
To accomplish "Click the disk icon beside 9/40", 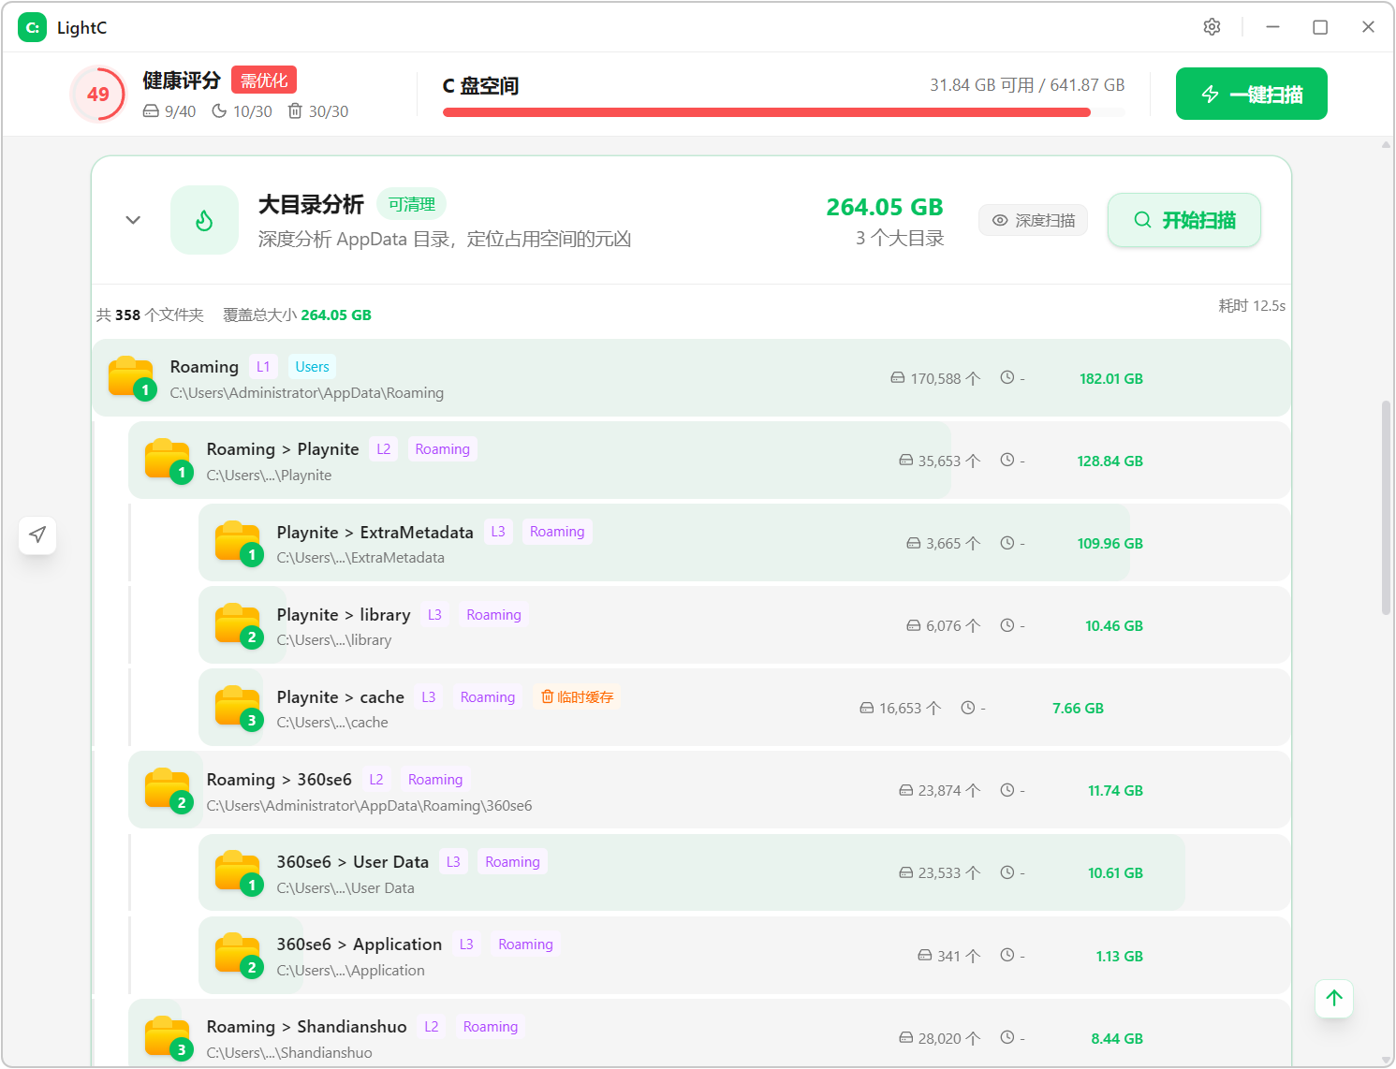I will coord(151,111).
